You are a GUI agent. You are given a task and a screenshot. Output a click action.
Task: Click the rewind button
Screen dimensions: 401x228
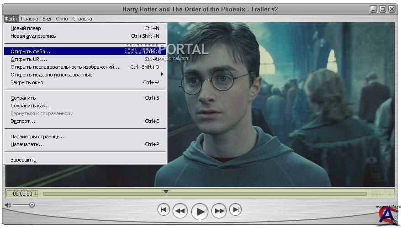180,211
